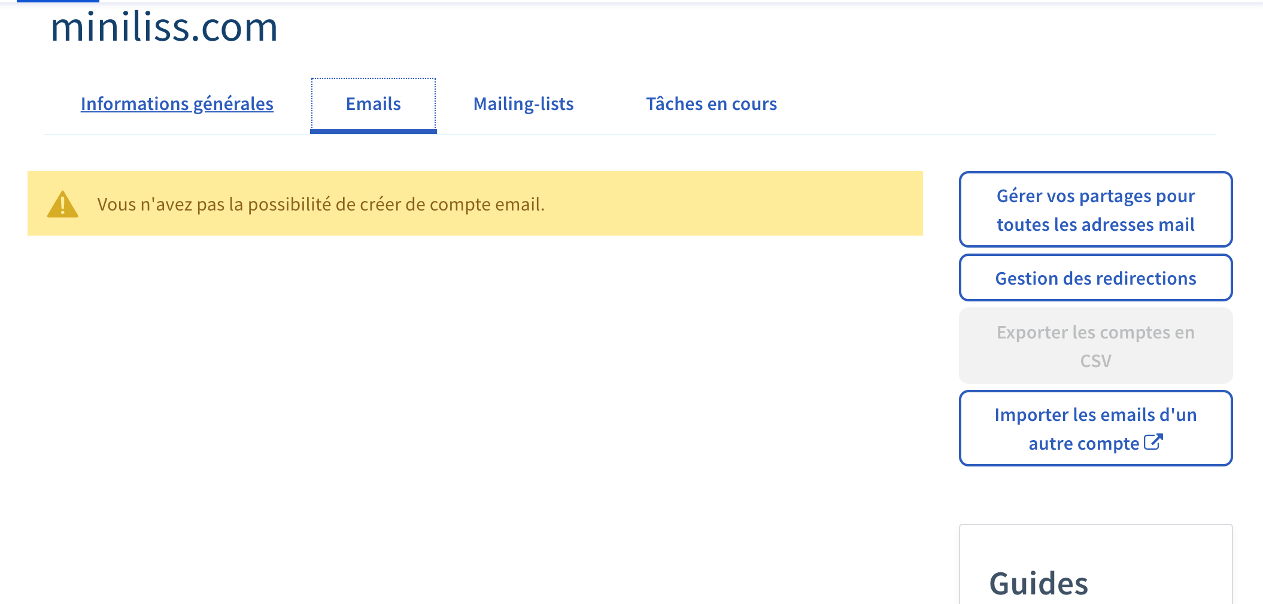The height and width of the screenshot is (604, 1263).
Task: Go to the Tâches en cours tab
Action: pyautogui.click(x=711, y=104)
